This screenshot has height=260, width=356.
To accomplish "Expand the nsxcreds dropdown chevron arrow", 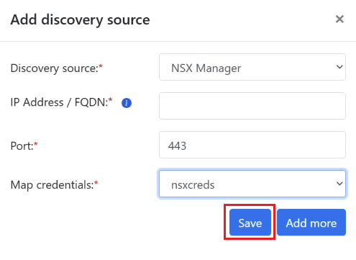I will (339, 184).
